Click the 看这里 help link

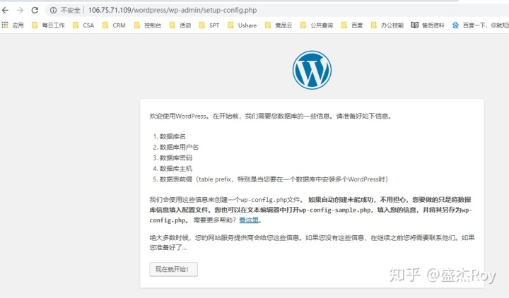[249, 220]
